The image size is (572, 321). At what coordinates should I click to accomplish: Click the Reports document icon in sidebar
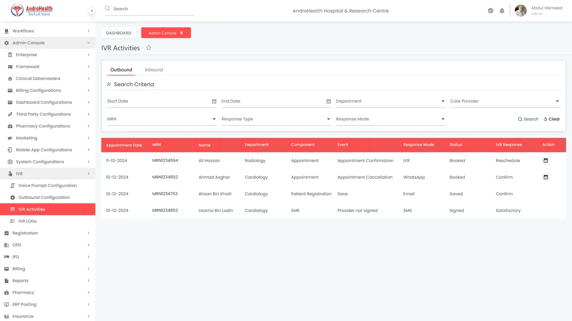point(6,281)
